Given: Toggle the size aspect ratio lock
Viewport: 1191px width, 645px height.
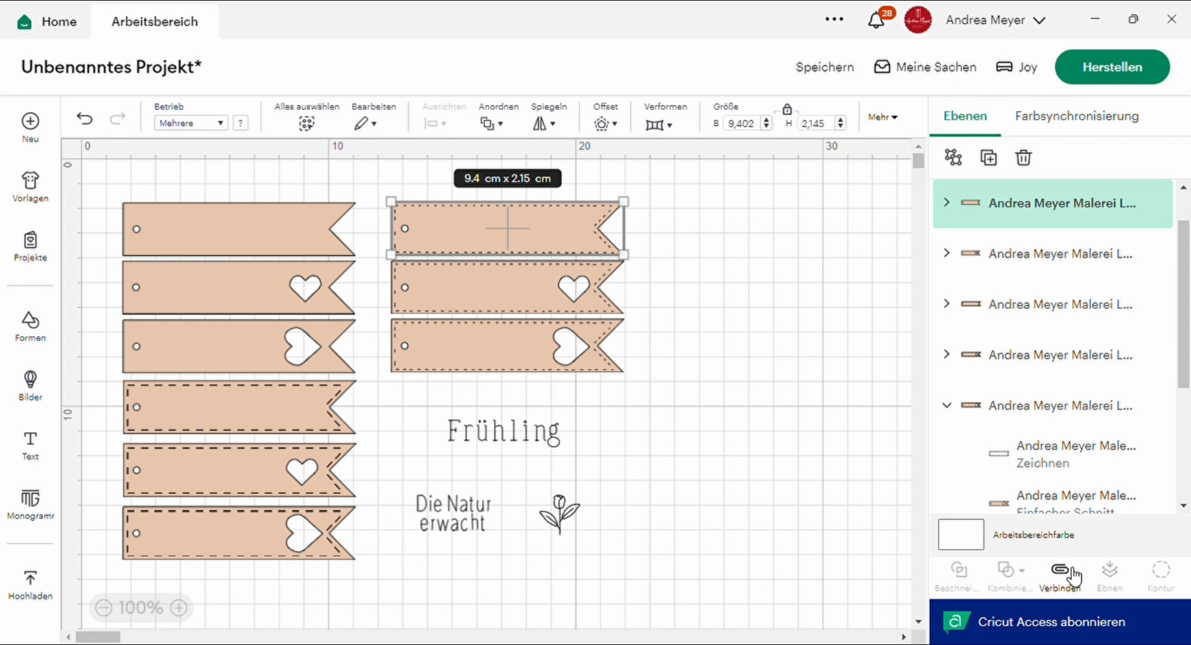Looking at the screenshot, I should [787, 109].
